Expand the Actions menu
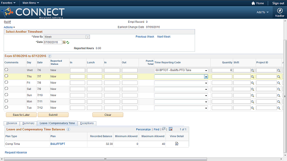Screen dimensions: 287x161 (9, 27)
